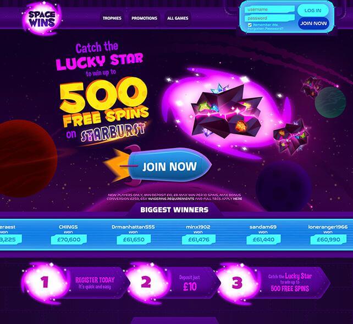Select the orange rocket flame icon

[x=117, y=165]
